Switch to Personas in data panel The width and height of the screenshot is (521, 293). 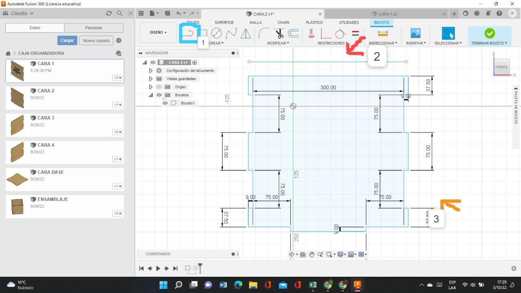(x=94, y=28)
